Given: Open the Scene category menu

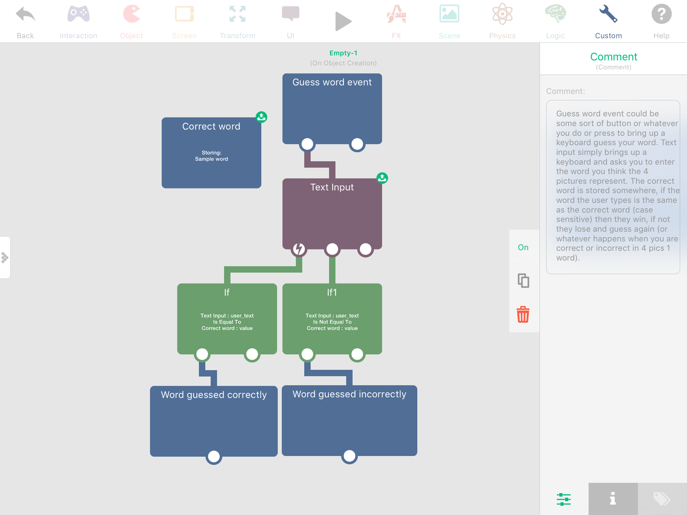Looking at the screenshot, I should (449, 14).
